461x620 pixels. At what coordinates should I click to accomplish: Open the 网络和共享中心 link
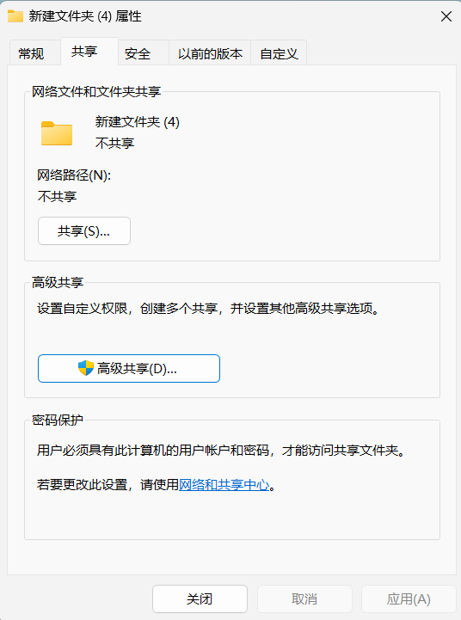224,485
